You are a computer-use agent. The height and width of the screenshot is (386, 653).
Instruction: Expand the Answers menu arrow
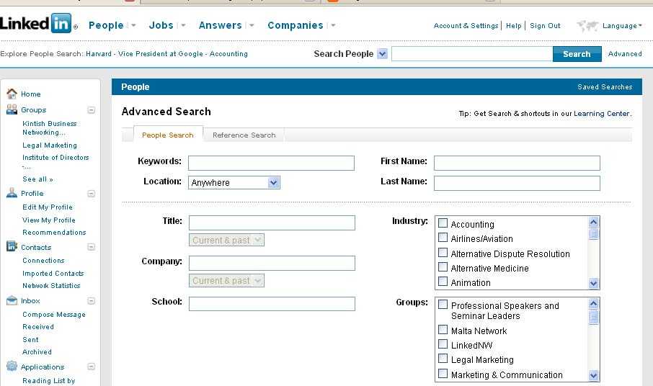tap(252, 25)
